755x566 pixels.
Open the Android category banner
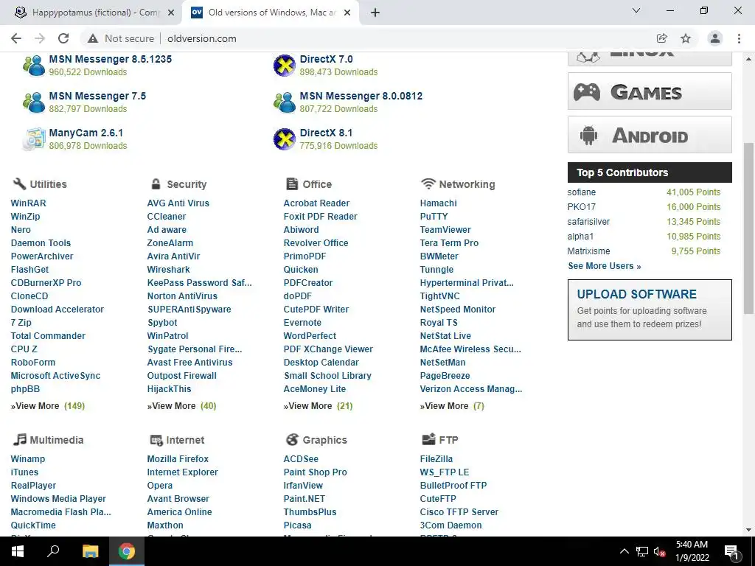point(650,135)
